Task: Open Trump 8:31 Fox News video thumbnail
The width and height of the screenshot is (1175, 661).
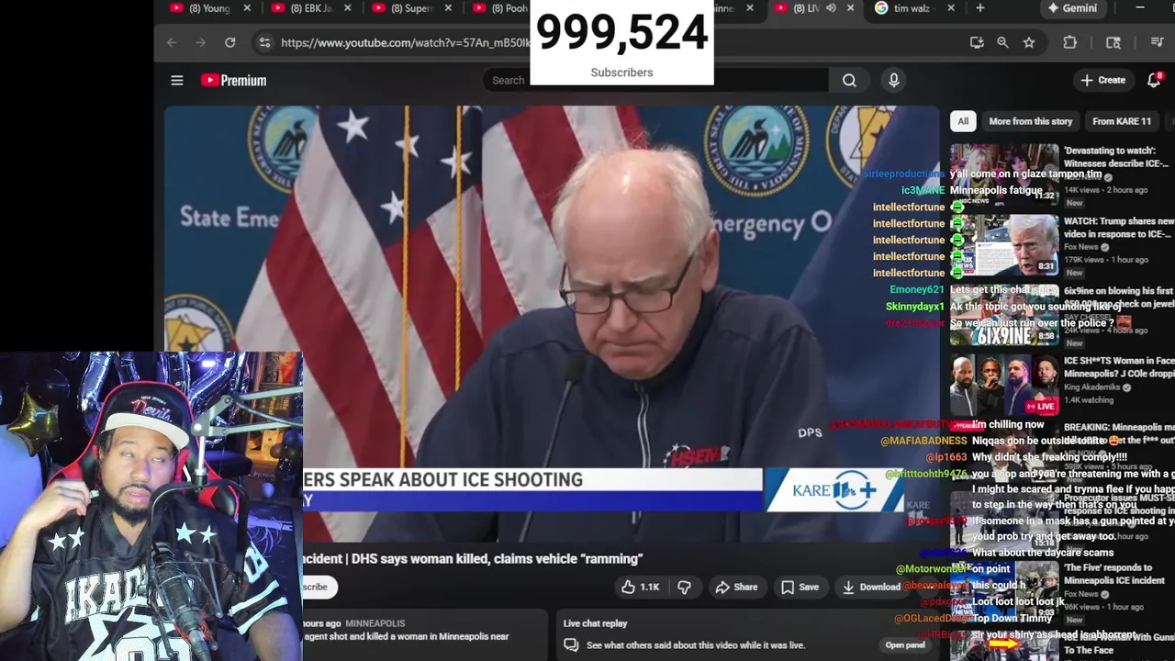Action: 1004,246
